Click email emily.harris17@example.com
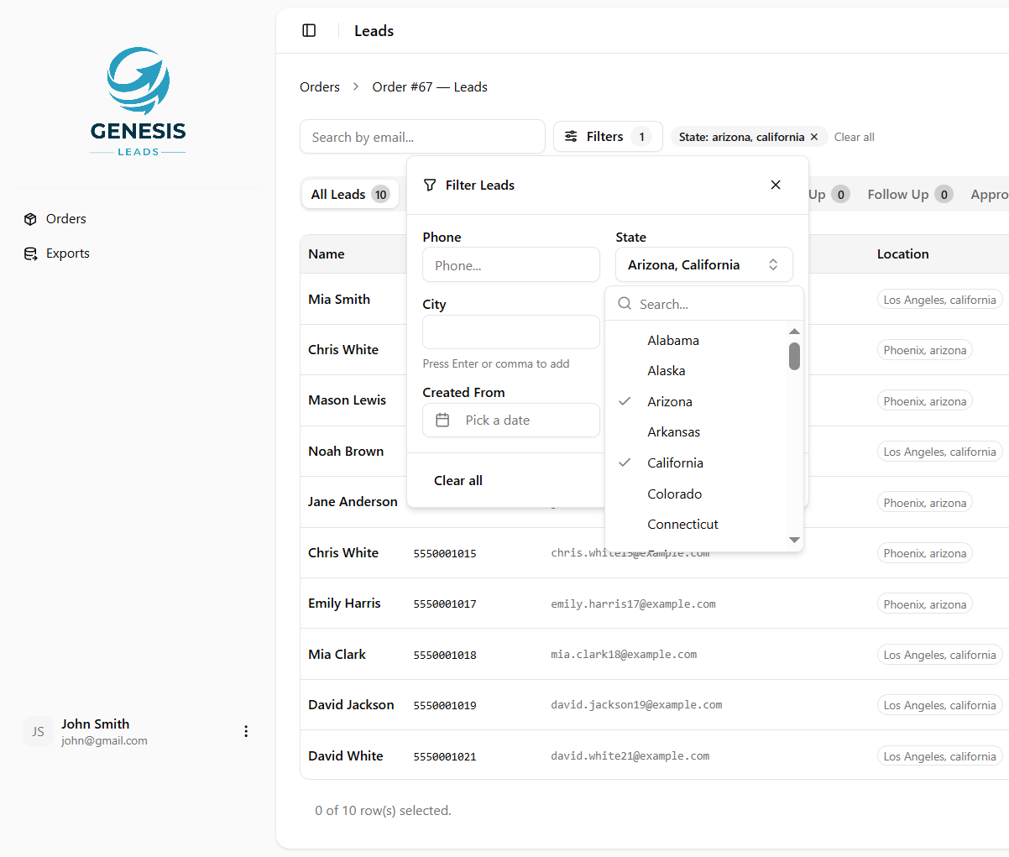1009x857 pixels. (633, 604)
